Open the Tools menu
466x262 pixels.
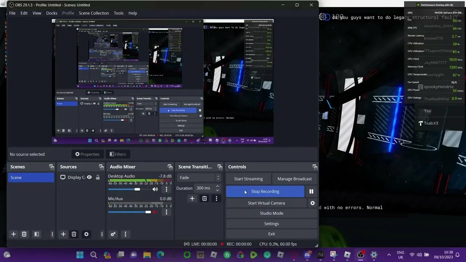(x=119, y=13)
